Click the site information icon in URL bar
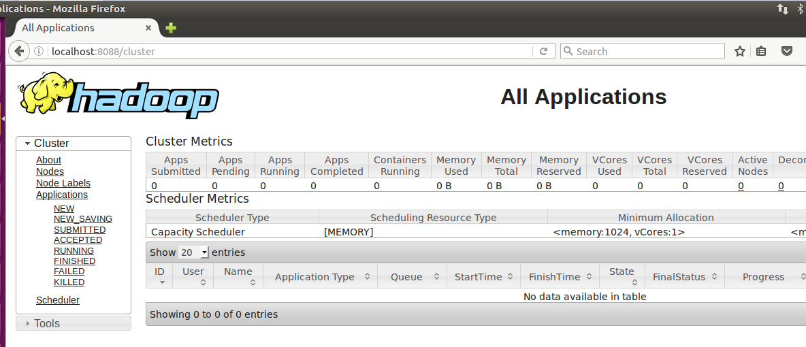Image resolution: width=806 pixels, height=347 pixels. pyautogui.click(x=39, y=52)
